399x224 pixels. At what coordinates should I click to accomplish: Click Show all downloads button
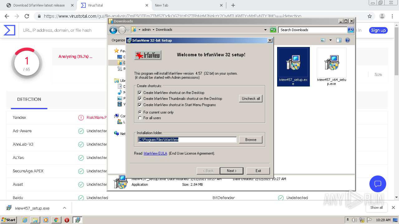(x=376, y=208)
